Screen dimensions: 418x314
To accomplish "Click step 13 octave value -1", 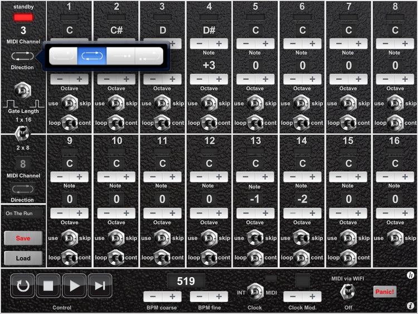I will point(255,199).
